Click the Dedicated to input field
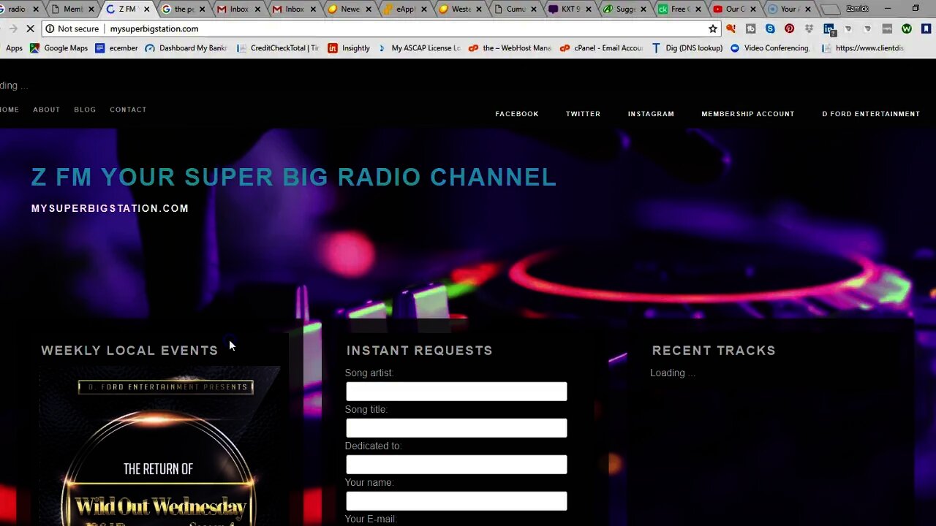 coord(456,465)
